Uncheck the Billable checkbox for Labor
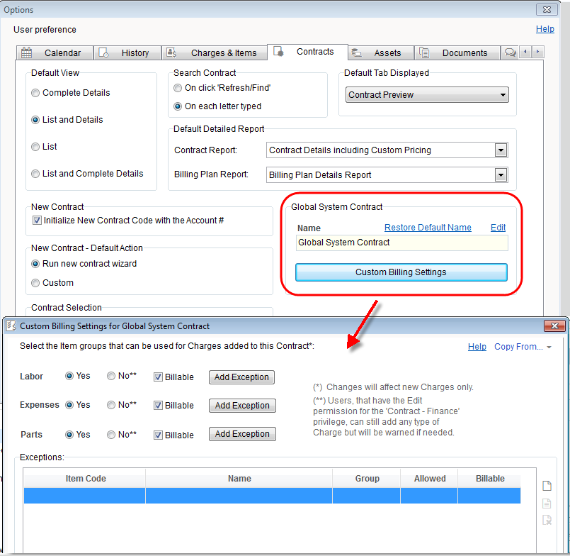The width and height of the screenshot is (570, 556). click(159, 377)
